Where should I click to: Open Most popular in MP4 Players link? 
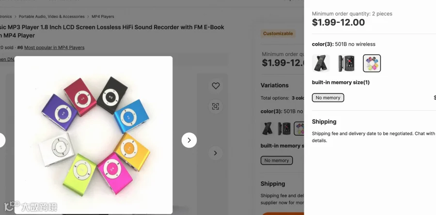pyautogui.click(x=54, y=47)
